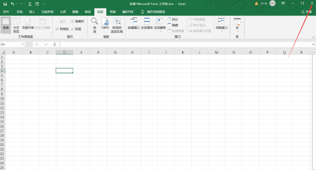Collapse the ribbon with the chevron at its right edge
This screenshot has width=316, height=170.
point(313,37)
